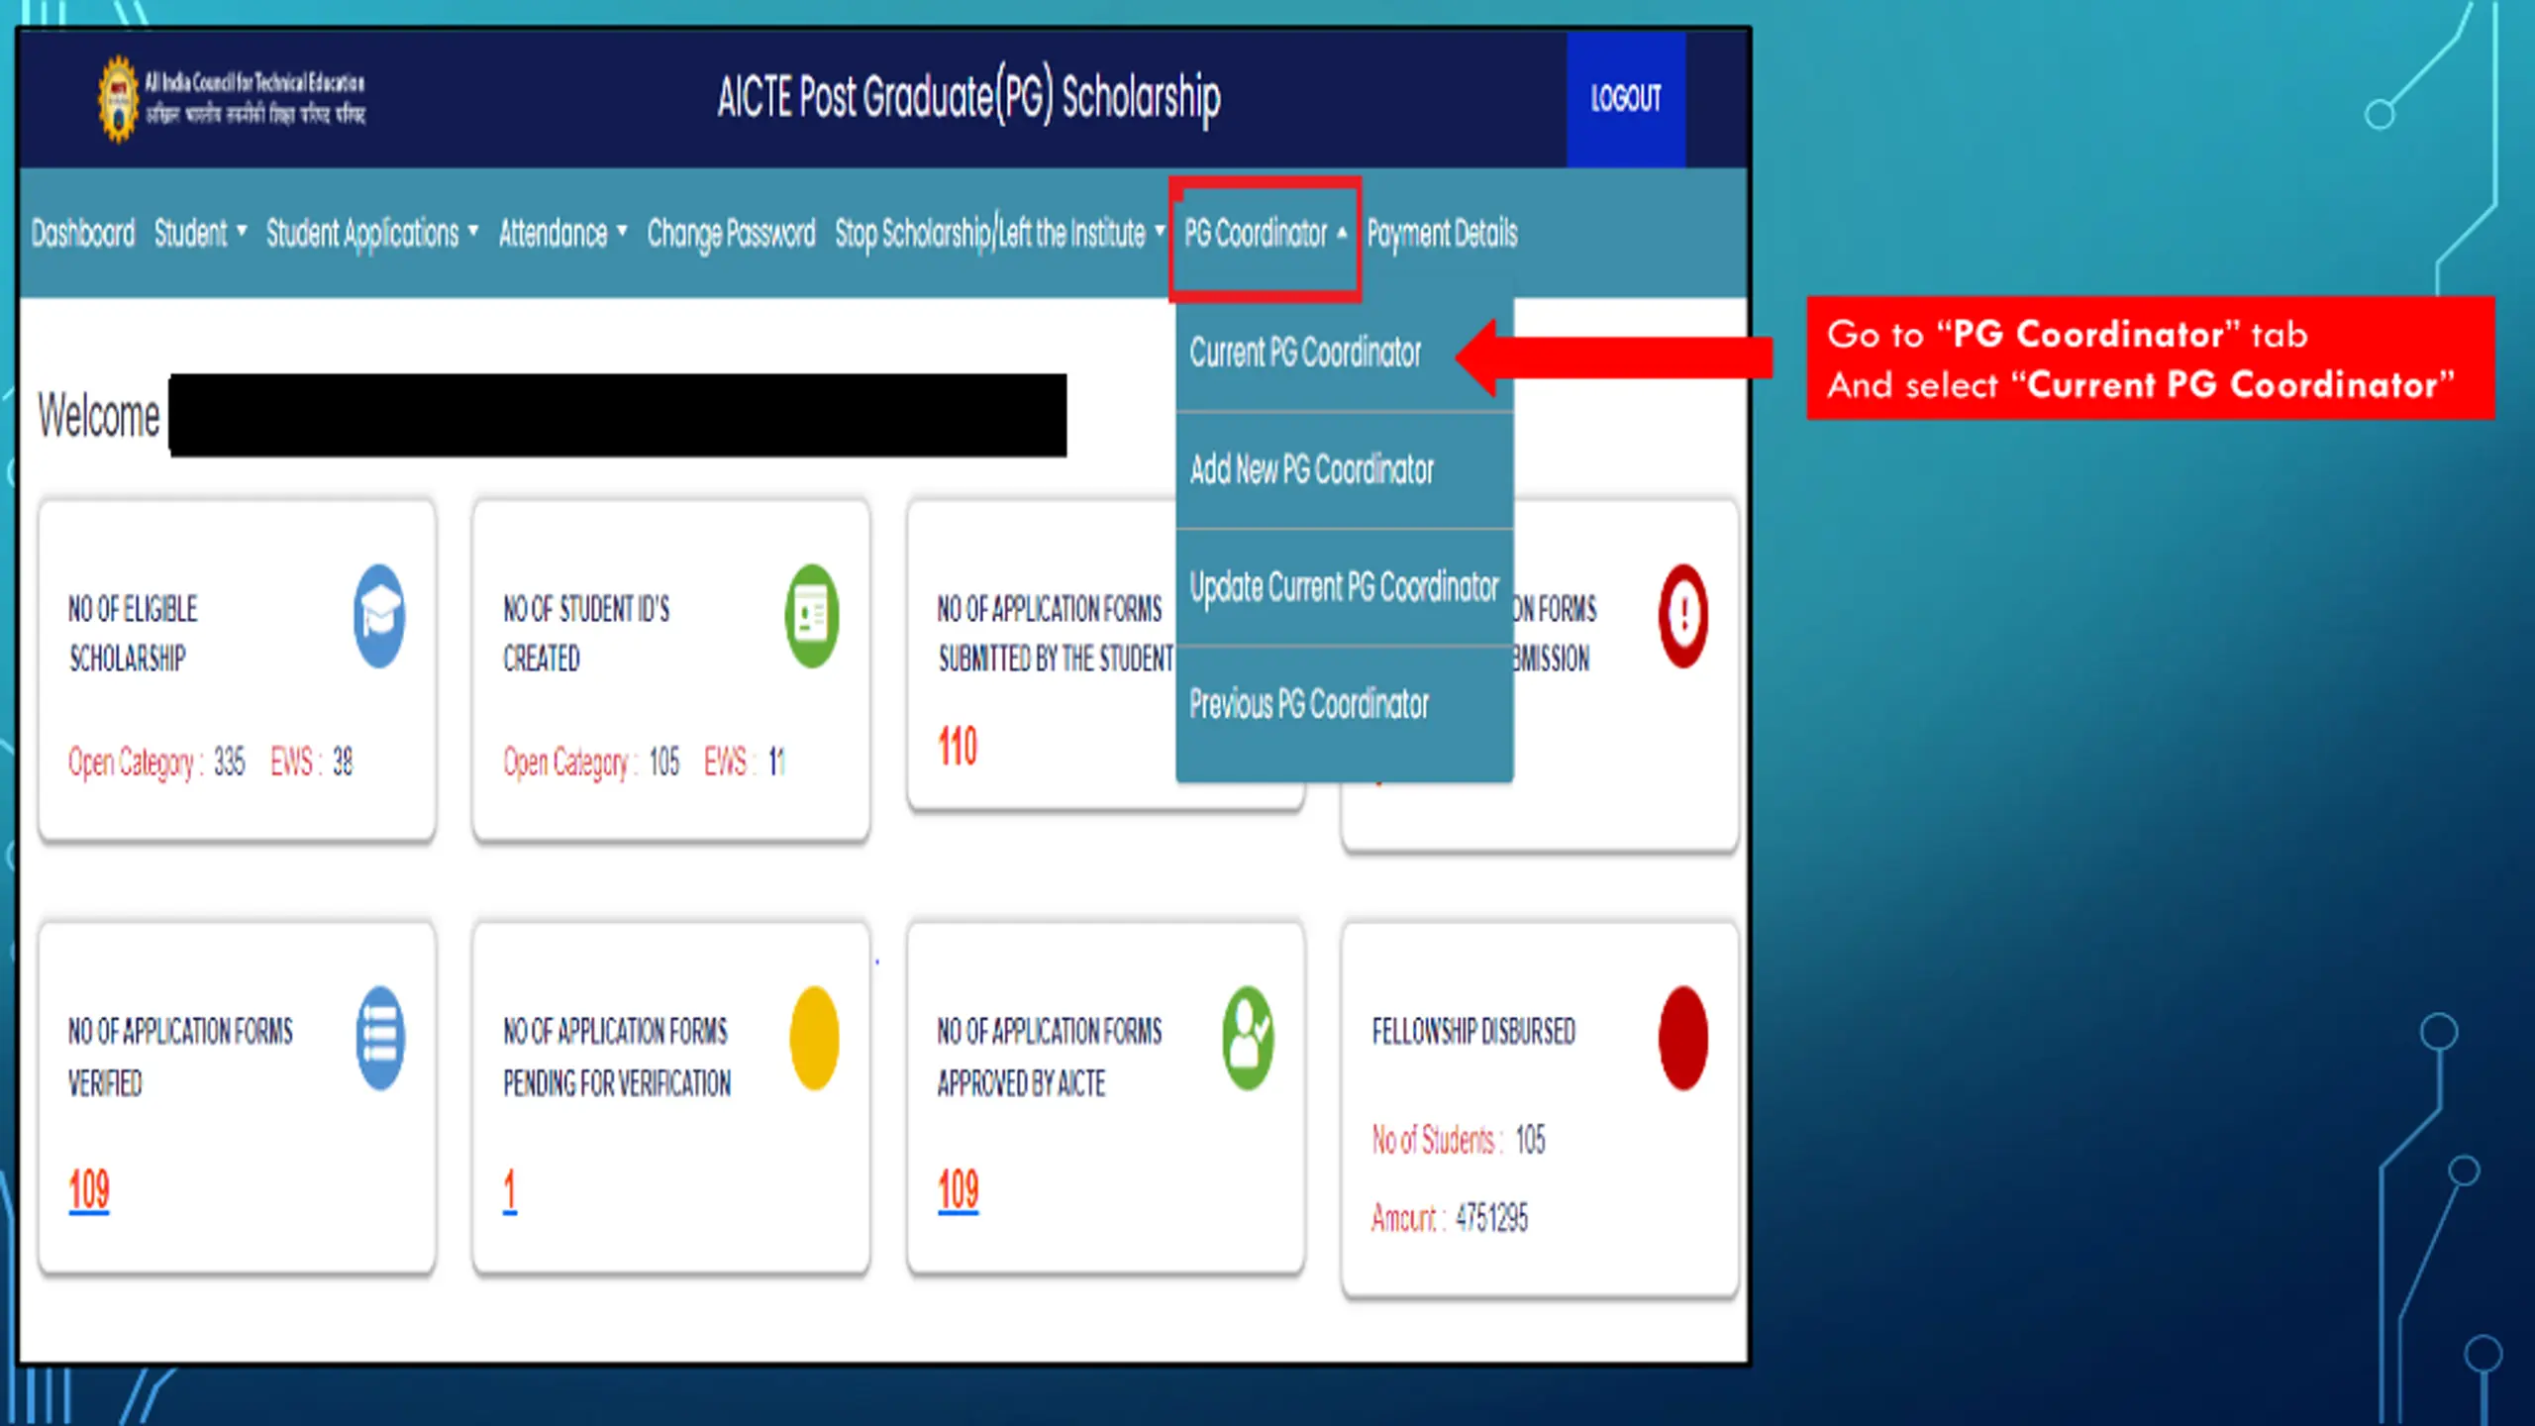
Task: Expand the Attendance dropdown menu
Action: coord(562,234)
